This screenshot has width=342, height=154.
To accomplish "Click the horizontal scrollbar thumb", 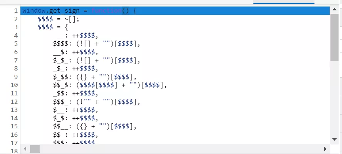I will click(35, 148).
